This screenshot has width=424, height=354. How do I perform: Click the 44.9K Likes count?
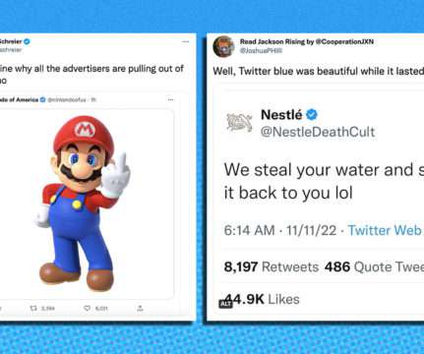click(262, 299)
